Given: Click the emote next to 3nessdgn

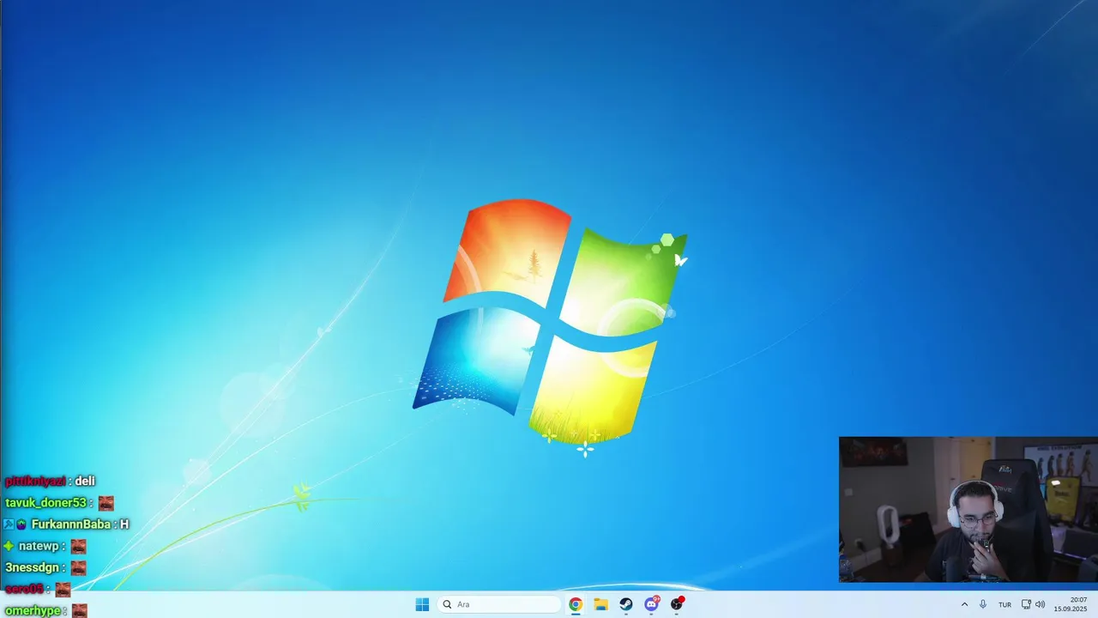Looking at the screenshot, I should click(x=78, y=567).
